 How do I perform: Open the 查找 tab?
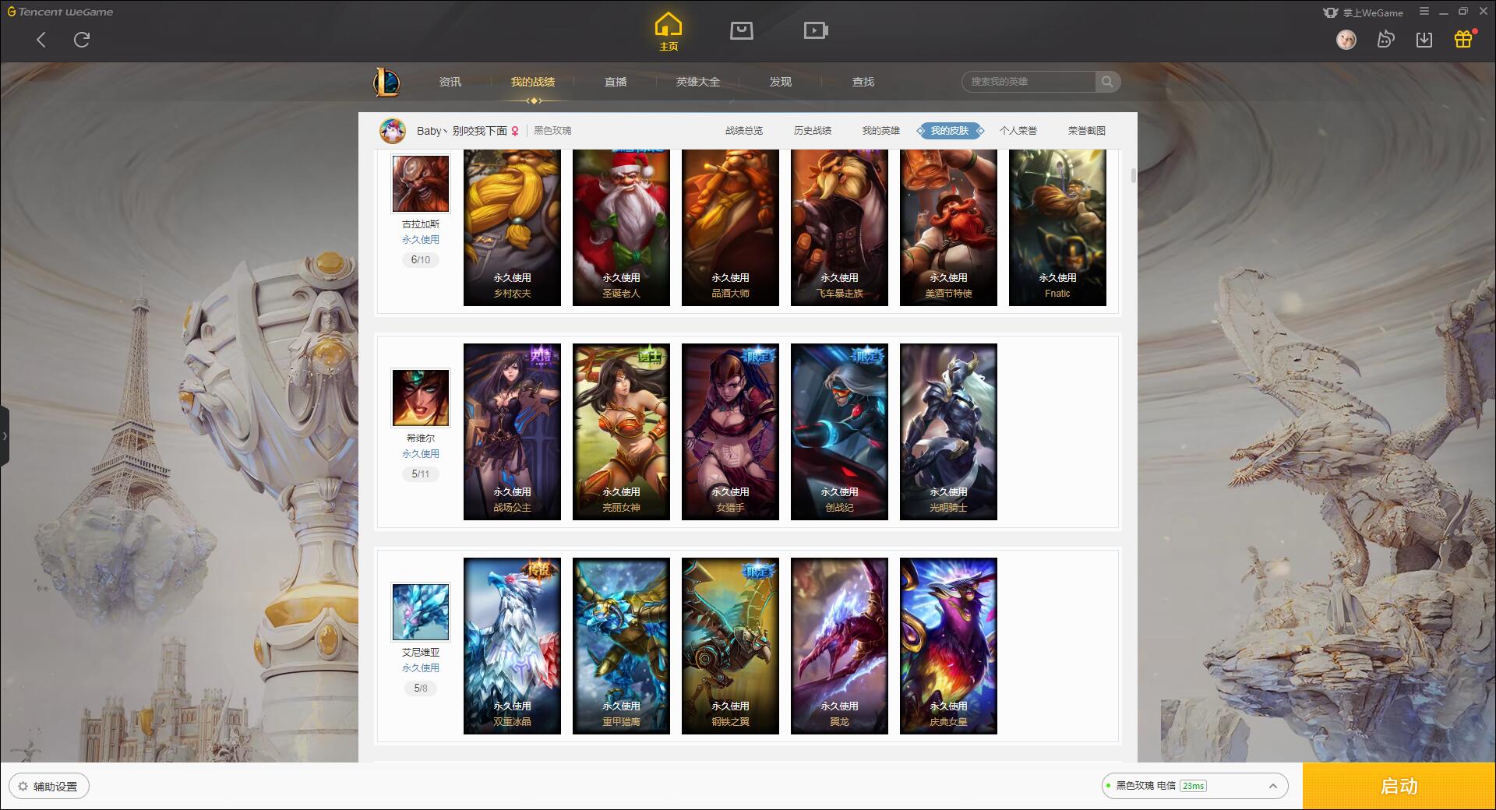pos(863,82)
